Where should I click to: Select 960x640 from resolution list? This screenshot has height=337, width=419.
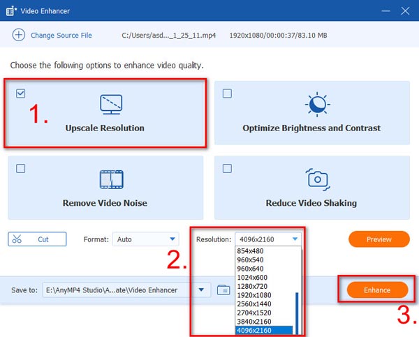pos(264,269)
